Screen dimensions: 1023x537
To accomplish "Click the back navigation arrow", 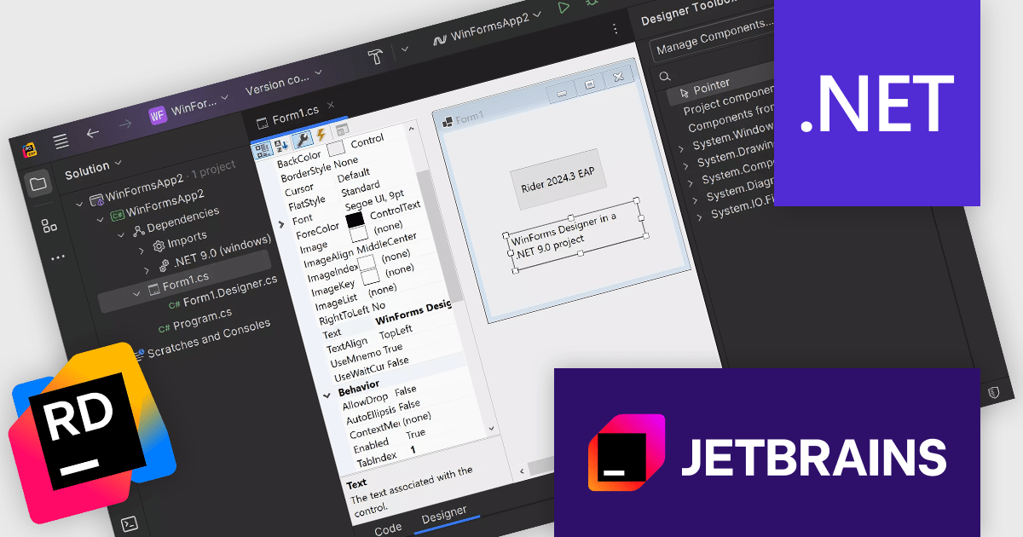I will [93, 133].
